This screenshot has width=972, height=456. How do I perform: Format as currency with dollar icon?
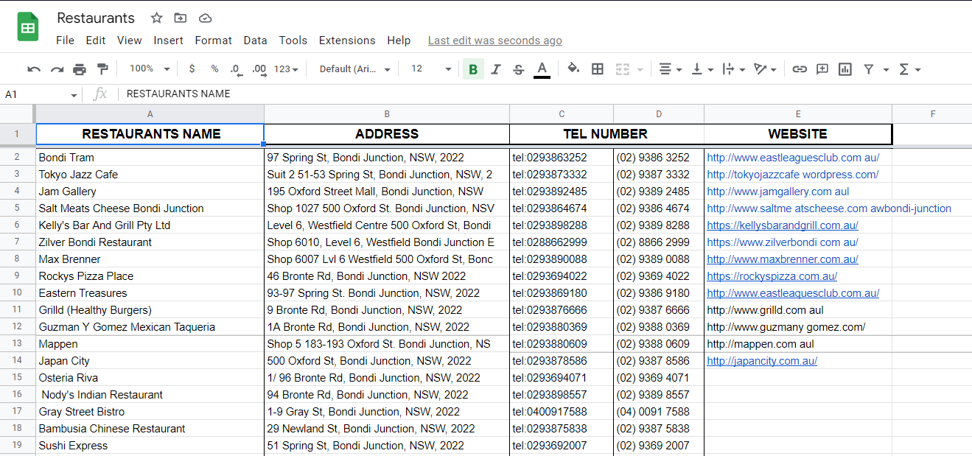[192, 69]
